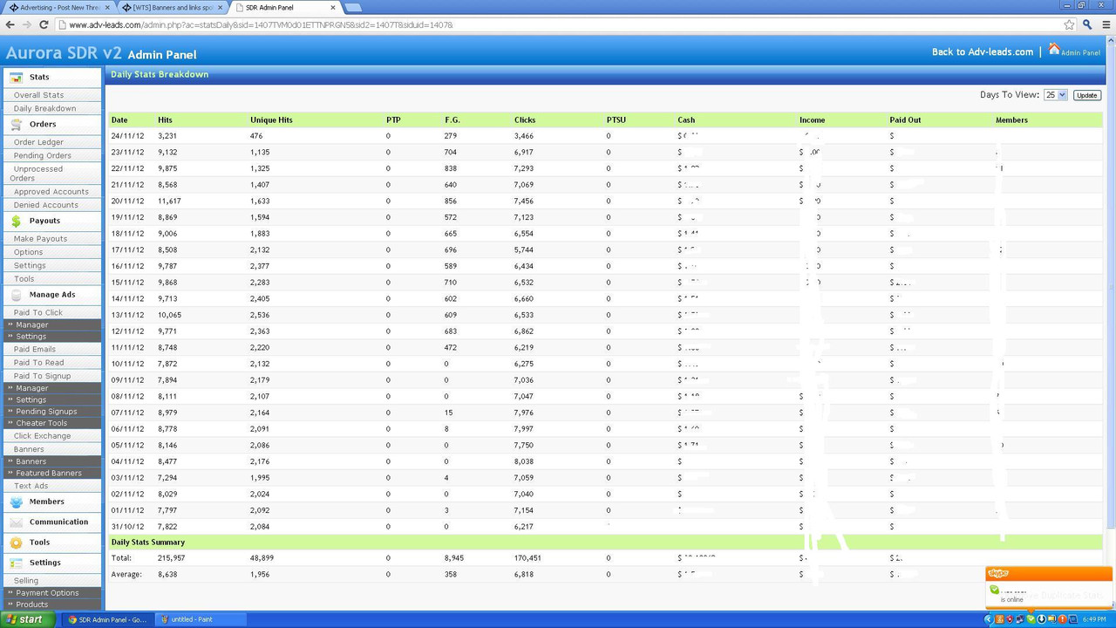Switch to untitled - Paint in taskbar
Screen dimensions: 1116x628
click(200, 619)
